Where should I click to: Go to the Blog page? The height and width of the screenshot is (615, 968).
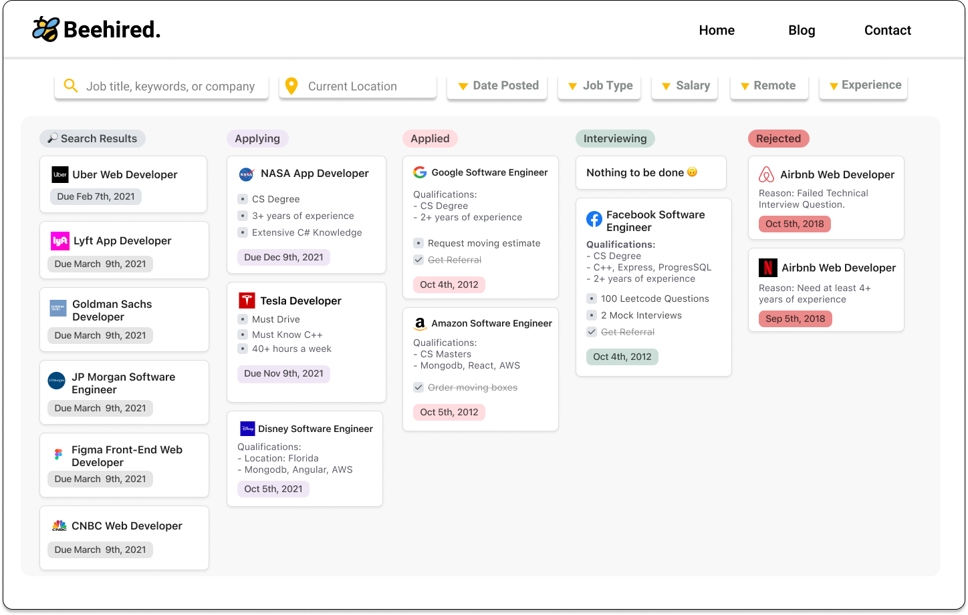[x=802, y=30]
